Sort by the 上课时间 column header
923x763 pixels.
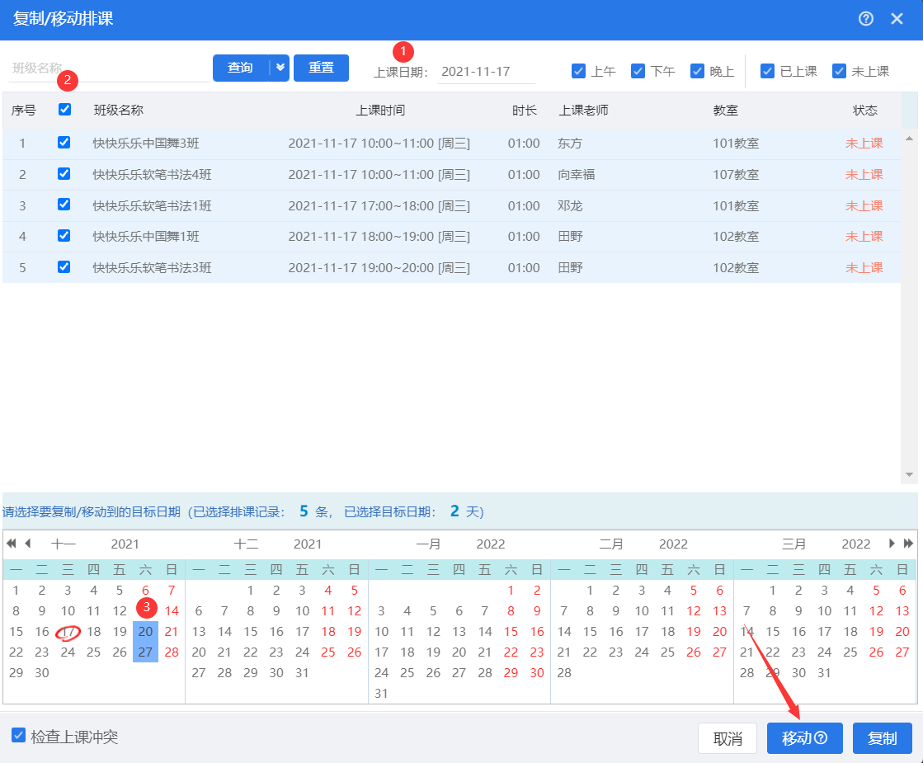(x=380, y=110)
